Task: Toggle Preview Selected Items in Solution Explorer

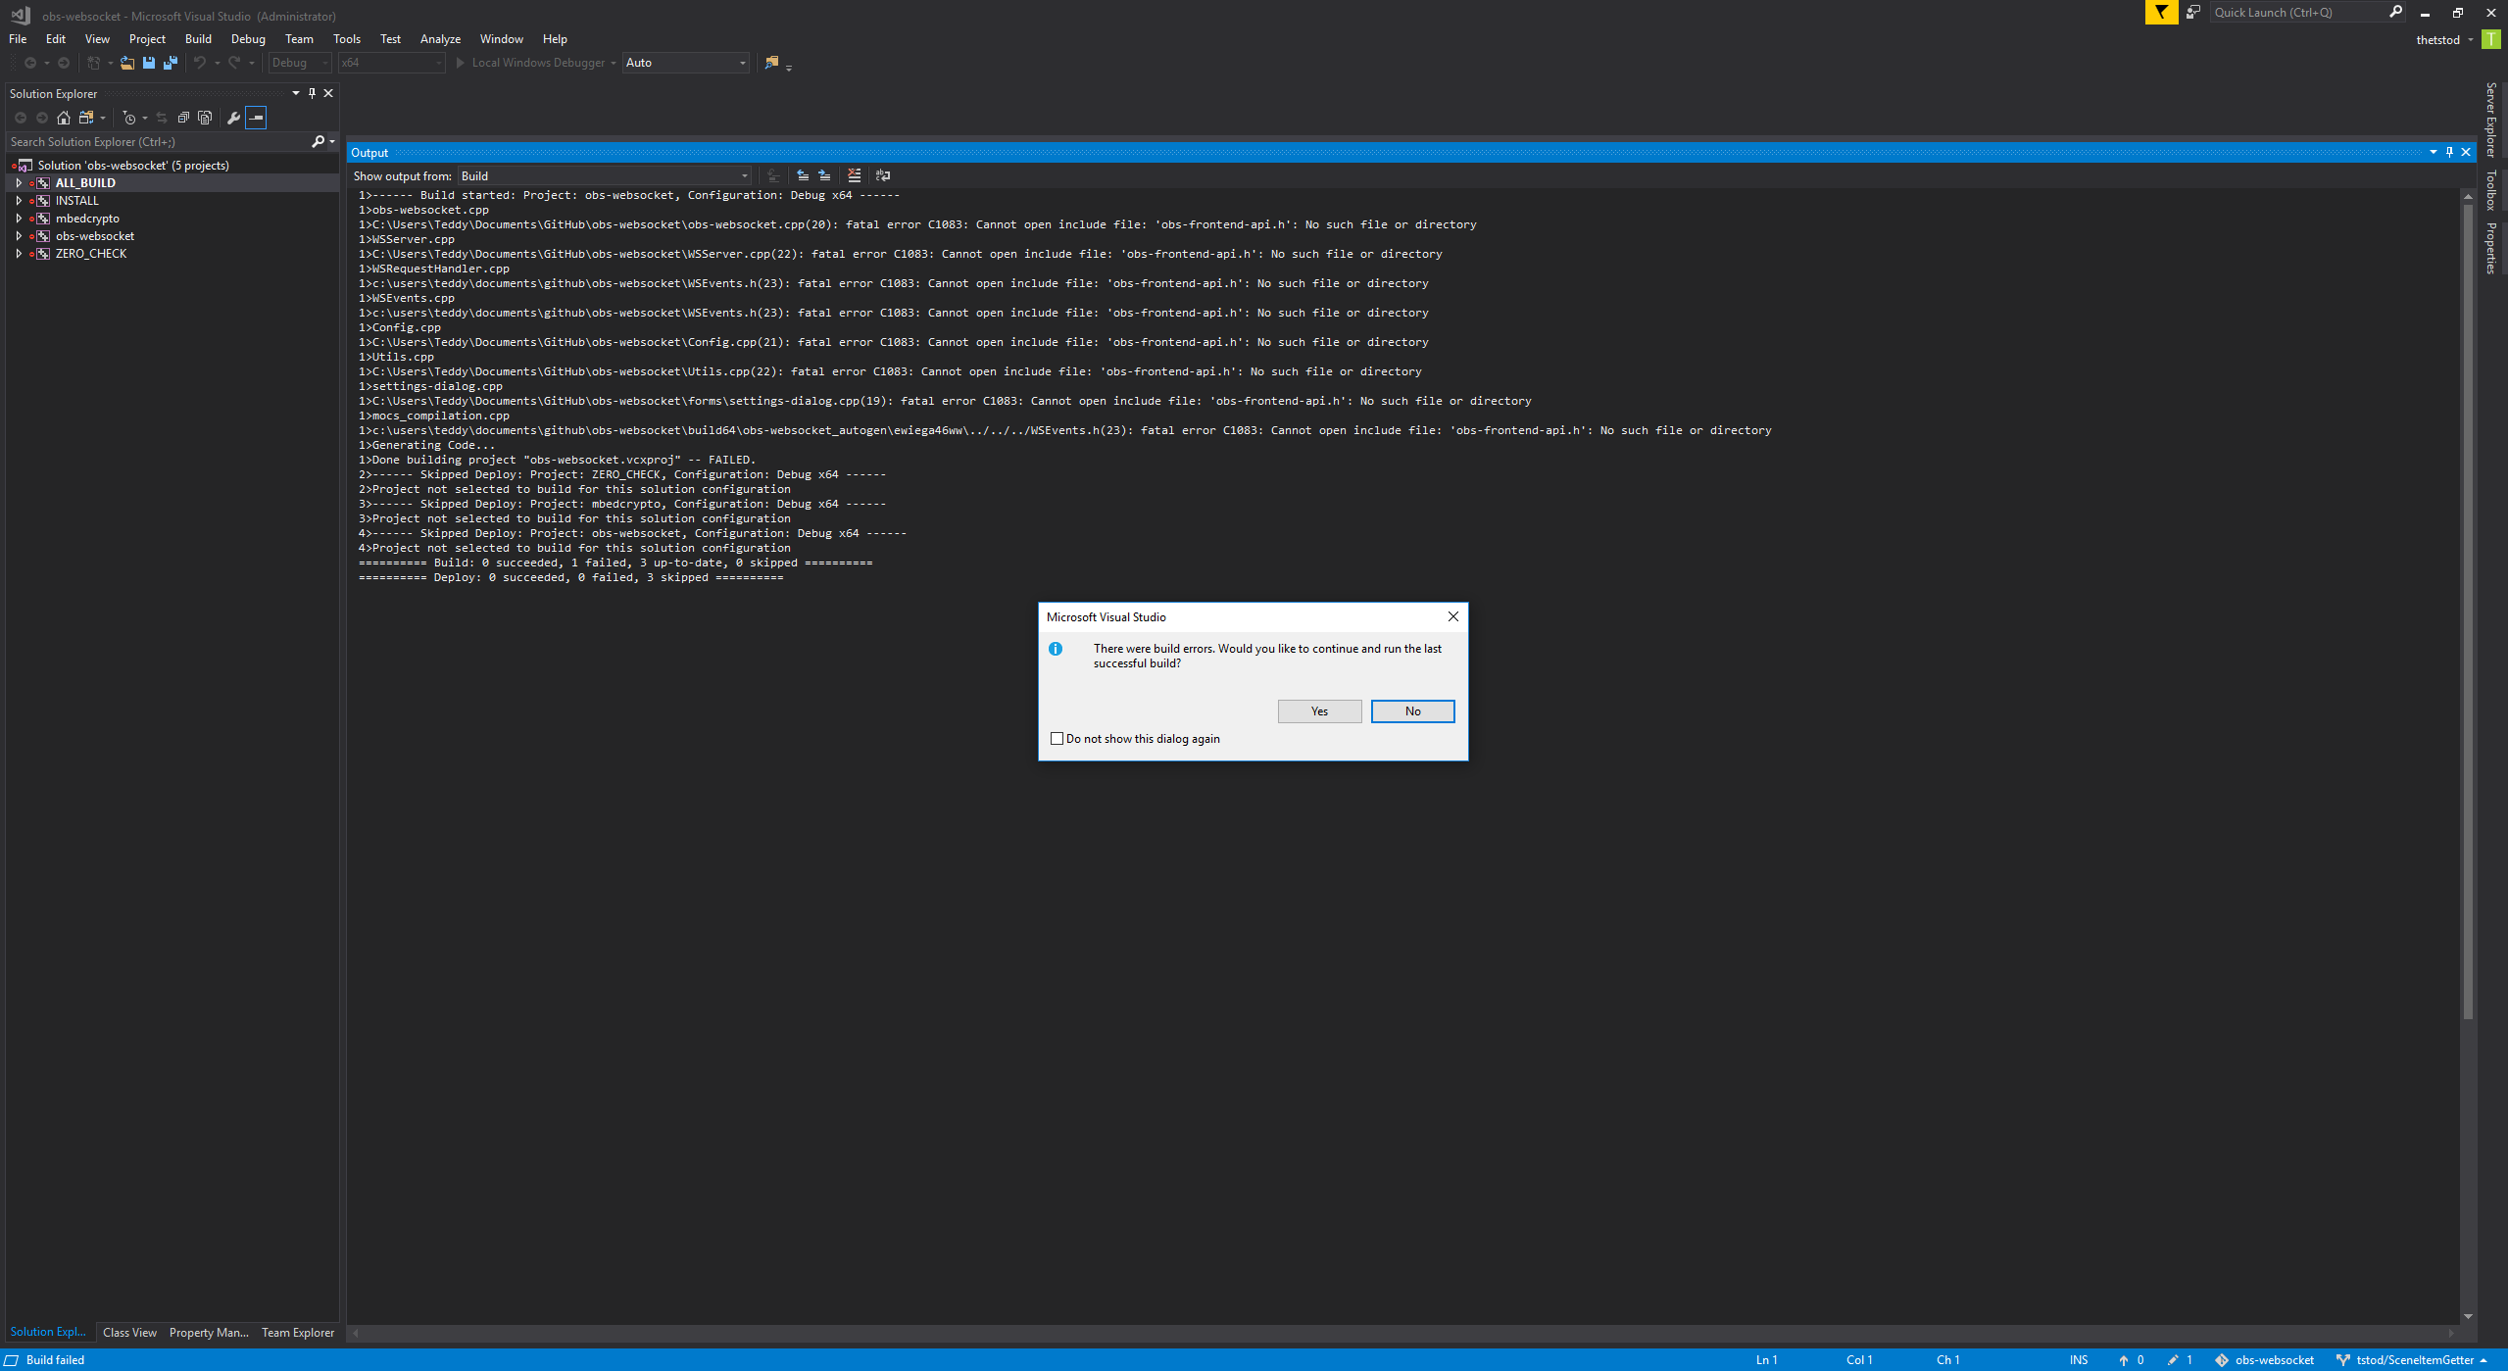Action: (x=256, y=118)
